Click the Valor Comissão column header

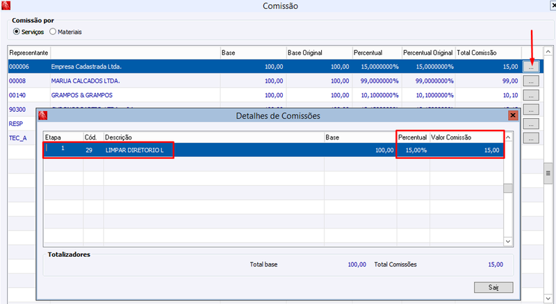pos(466,137)
